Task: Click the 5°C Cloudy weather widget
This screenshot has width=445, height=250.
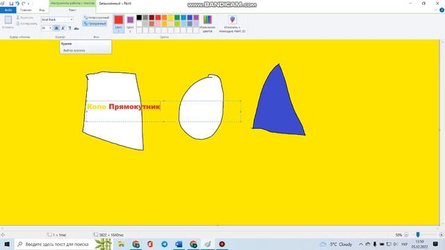Action: 336,244
